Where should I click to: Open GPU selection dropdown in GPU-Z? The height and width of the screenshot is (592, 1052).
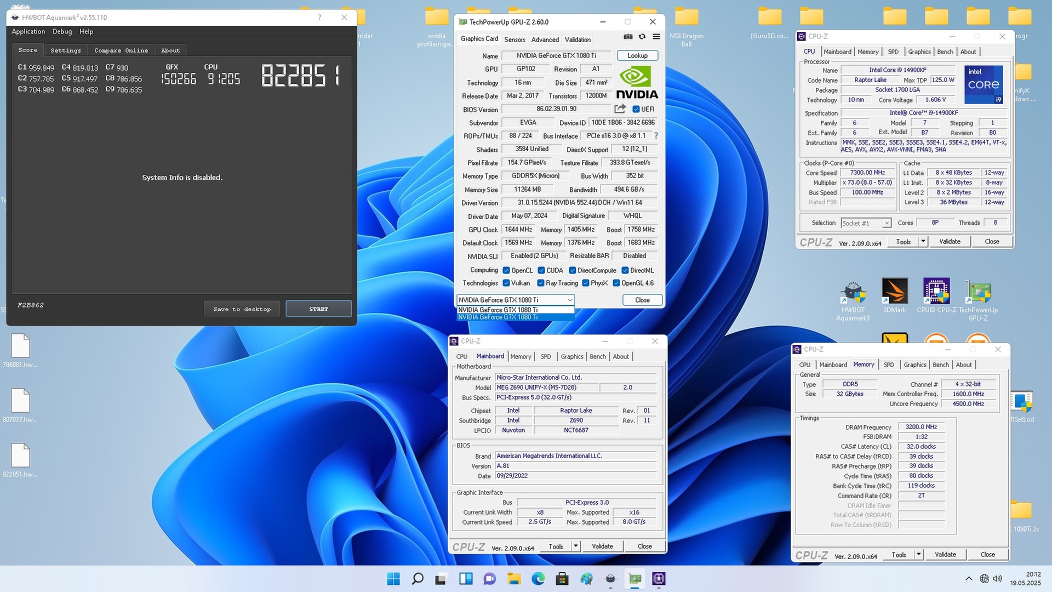516,300
